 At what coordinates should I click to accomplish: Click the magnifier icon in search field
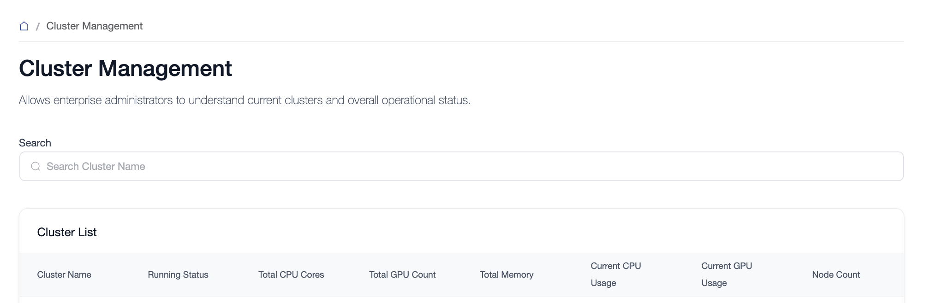(36, 166)
